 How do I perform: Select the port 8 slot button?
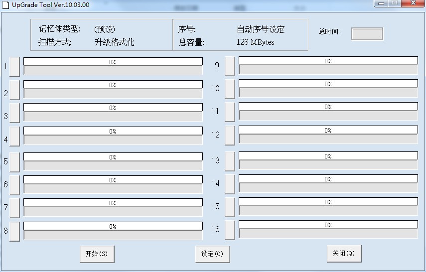point(14,231)
